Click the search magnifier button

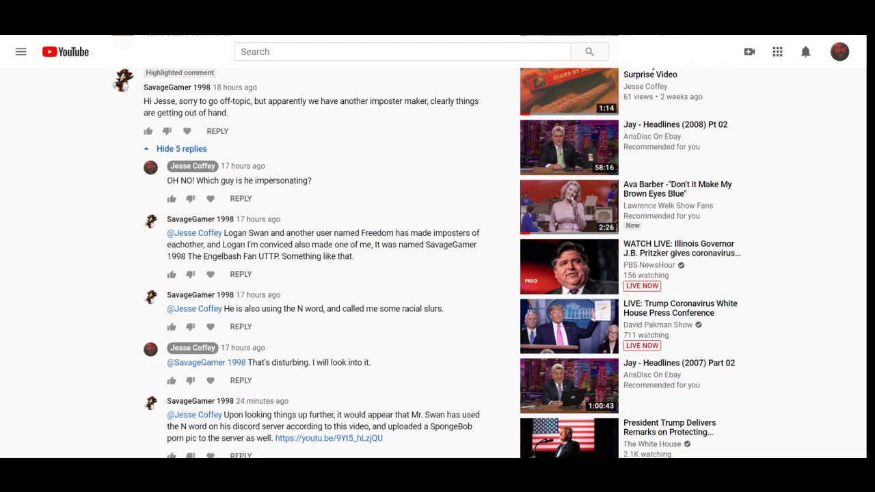pyautogui.click(x=589, y=52)
